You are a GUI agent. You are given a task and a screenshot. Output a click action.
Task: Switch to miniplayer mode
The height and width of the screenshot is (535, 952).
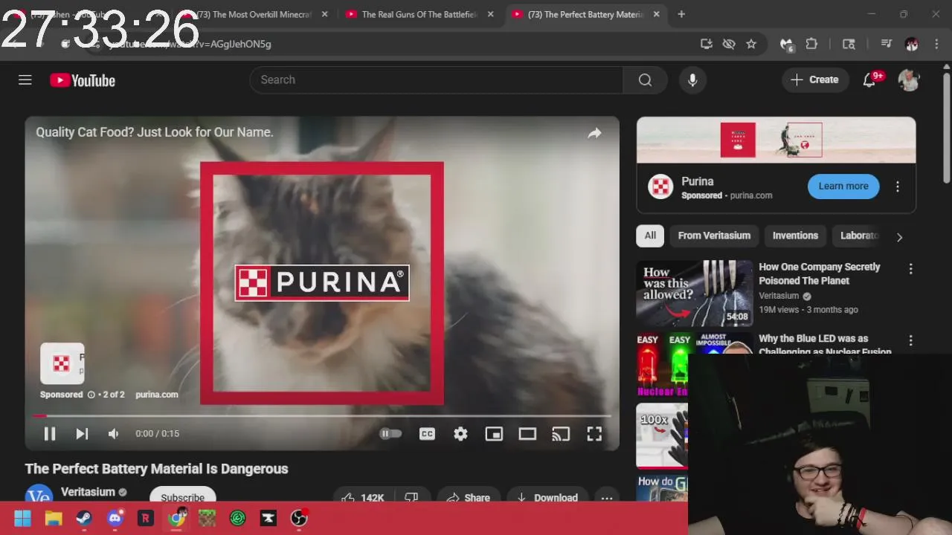(494, 434)
